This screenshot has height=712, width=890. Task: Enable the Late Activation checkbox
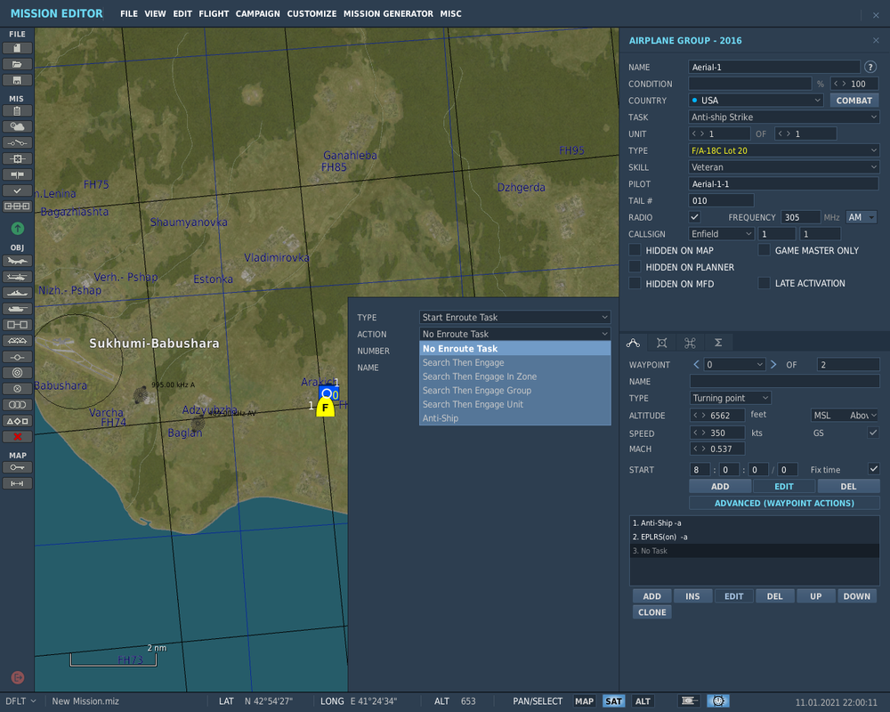click(x=764, y=283)
